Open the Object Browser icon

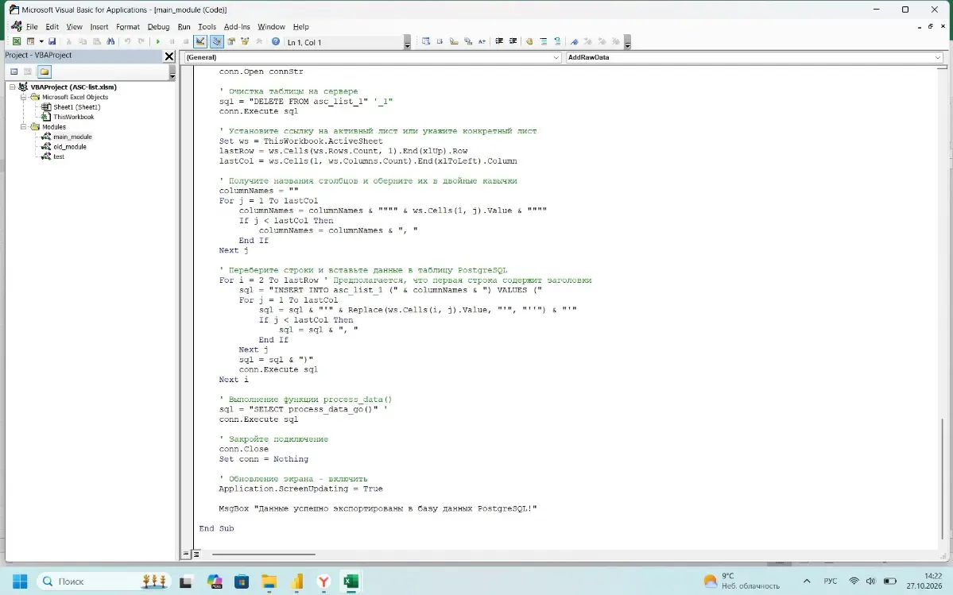pos(246,41)
